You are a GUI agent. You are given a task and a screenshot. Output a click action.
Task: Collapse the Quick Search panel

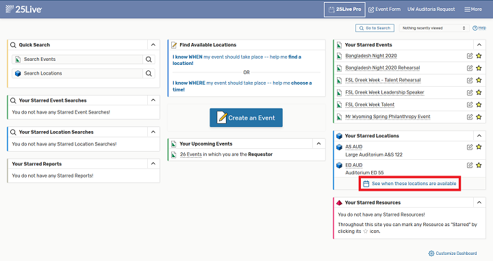(153, 45)
